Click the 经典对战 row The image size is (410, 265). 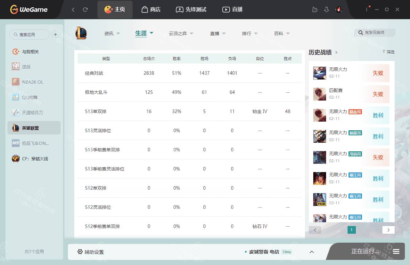point(190,73)
